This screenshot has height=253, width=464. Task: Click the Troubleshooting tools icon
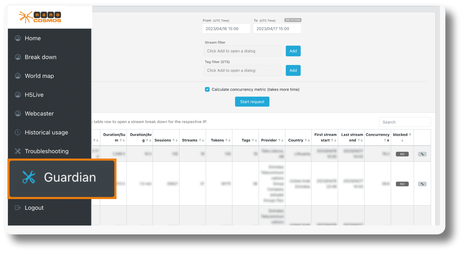18,151
